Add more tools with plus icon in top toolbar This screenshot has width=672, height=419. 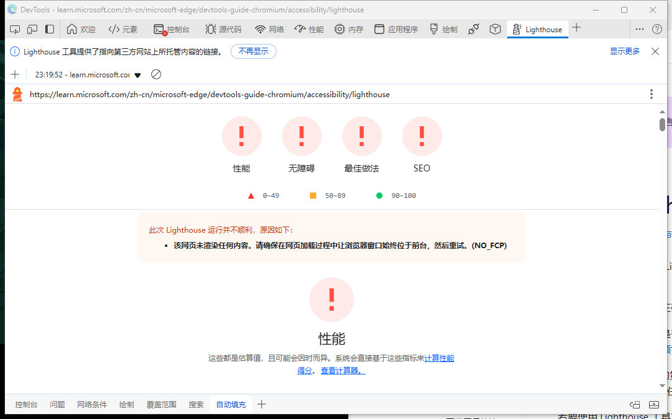(577, 28)
